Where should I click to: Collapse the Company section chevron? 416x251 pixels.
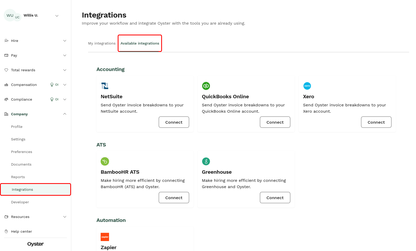click(65, 114)
